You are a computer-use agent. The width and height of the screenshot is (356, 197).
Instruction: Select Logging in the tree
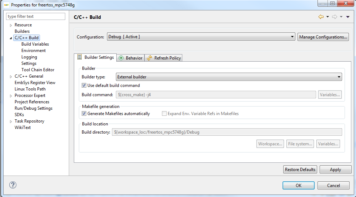(x=29, y=57)
